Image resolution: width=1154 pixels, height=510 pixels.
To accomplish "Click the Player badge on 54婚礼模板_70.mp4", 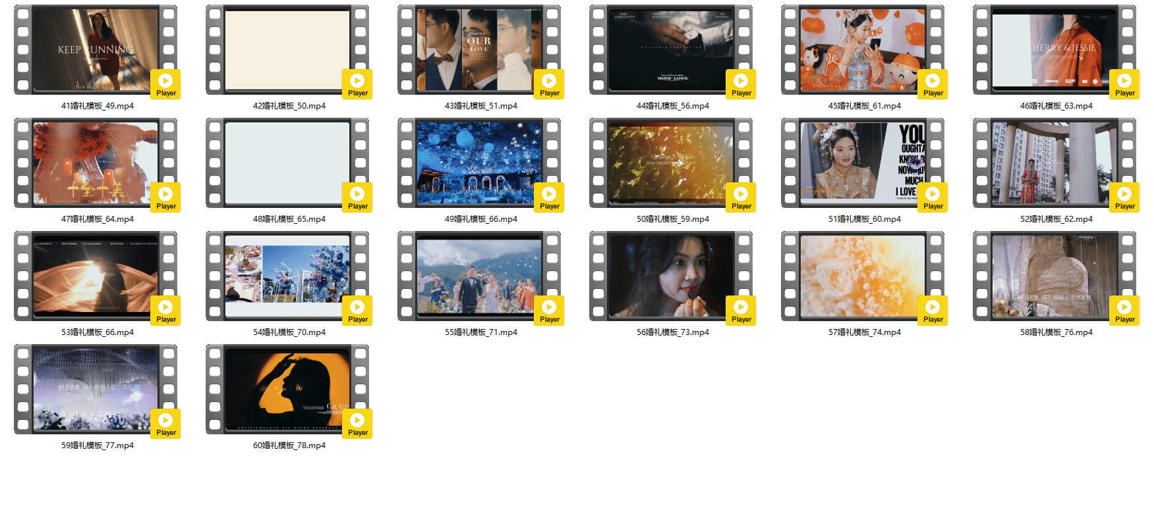I will [357, 311].
